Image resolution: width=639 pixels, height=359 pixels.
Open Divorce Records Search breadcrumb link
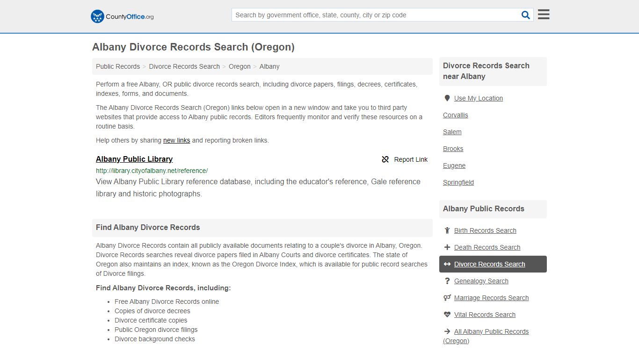coord(184,66)
